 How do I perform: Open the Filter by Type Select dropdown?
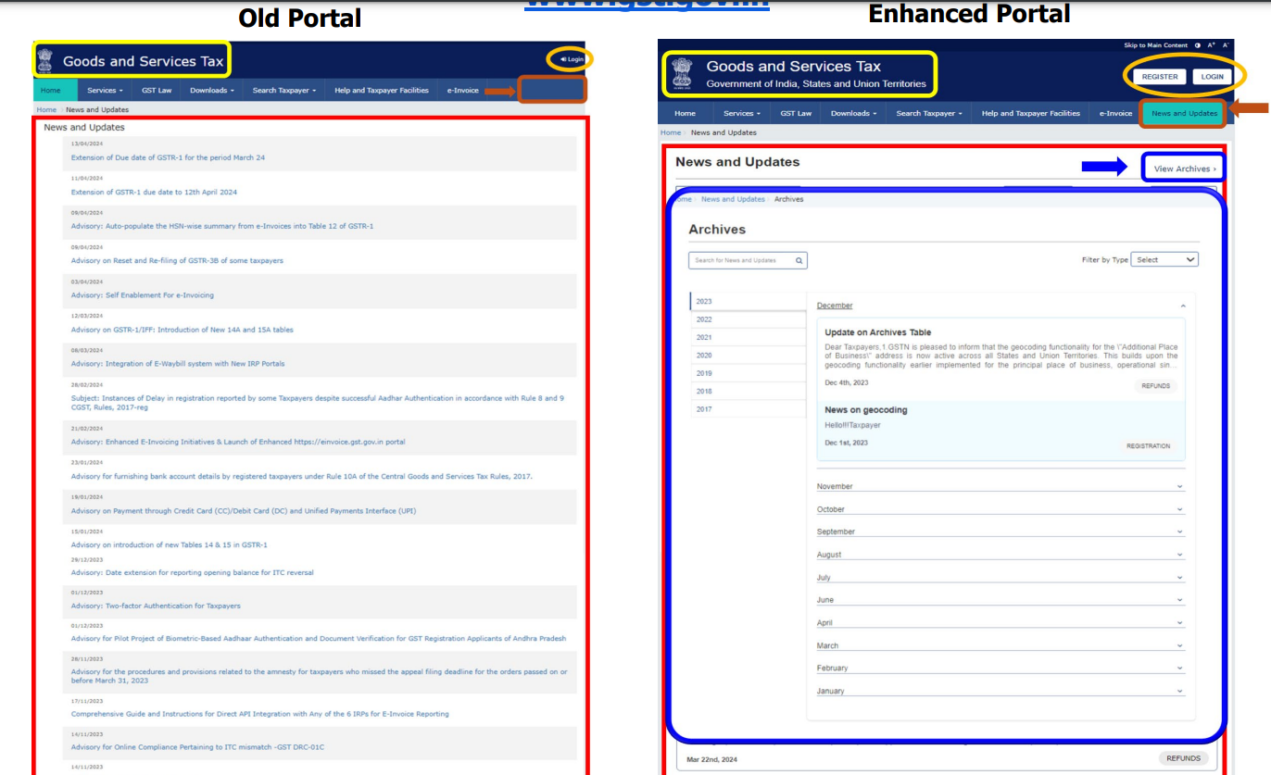click(x=1165, y=260)
